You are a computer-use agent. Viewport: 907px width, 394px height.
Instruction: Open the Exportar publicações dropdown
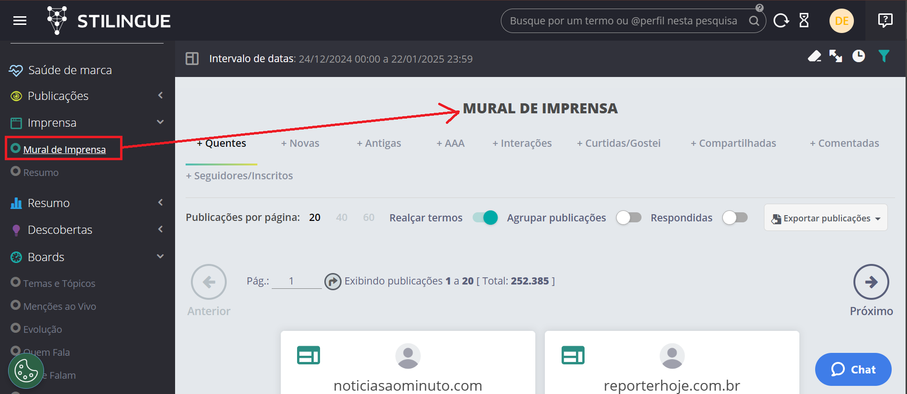[x=826, y=218]
